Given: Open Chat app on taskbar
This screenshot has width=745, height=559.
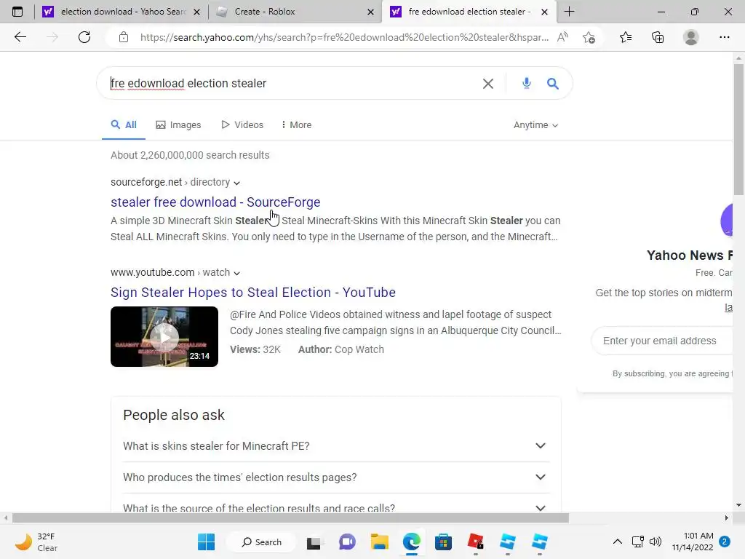Looking at the screenshot, I should (x=347, y=542).
